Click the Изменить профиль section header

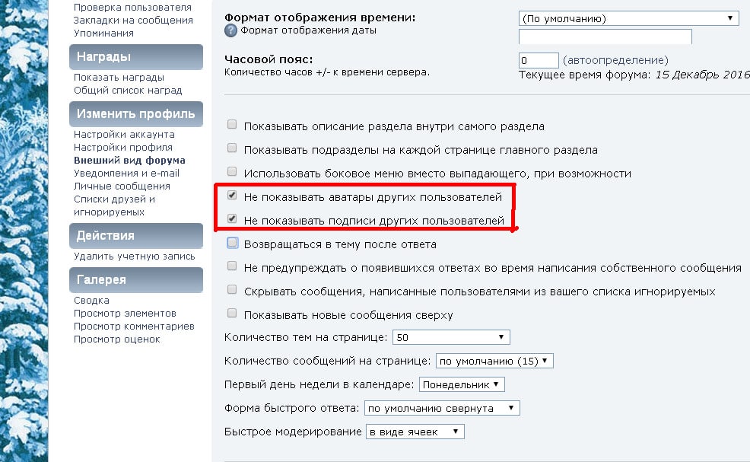(x=136, y=114)
